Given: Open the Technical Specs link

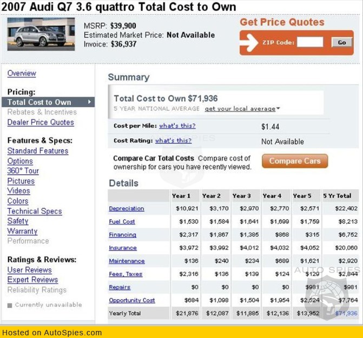Looking at the screenshot, I should click(x=35, y=211).
